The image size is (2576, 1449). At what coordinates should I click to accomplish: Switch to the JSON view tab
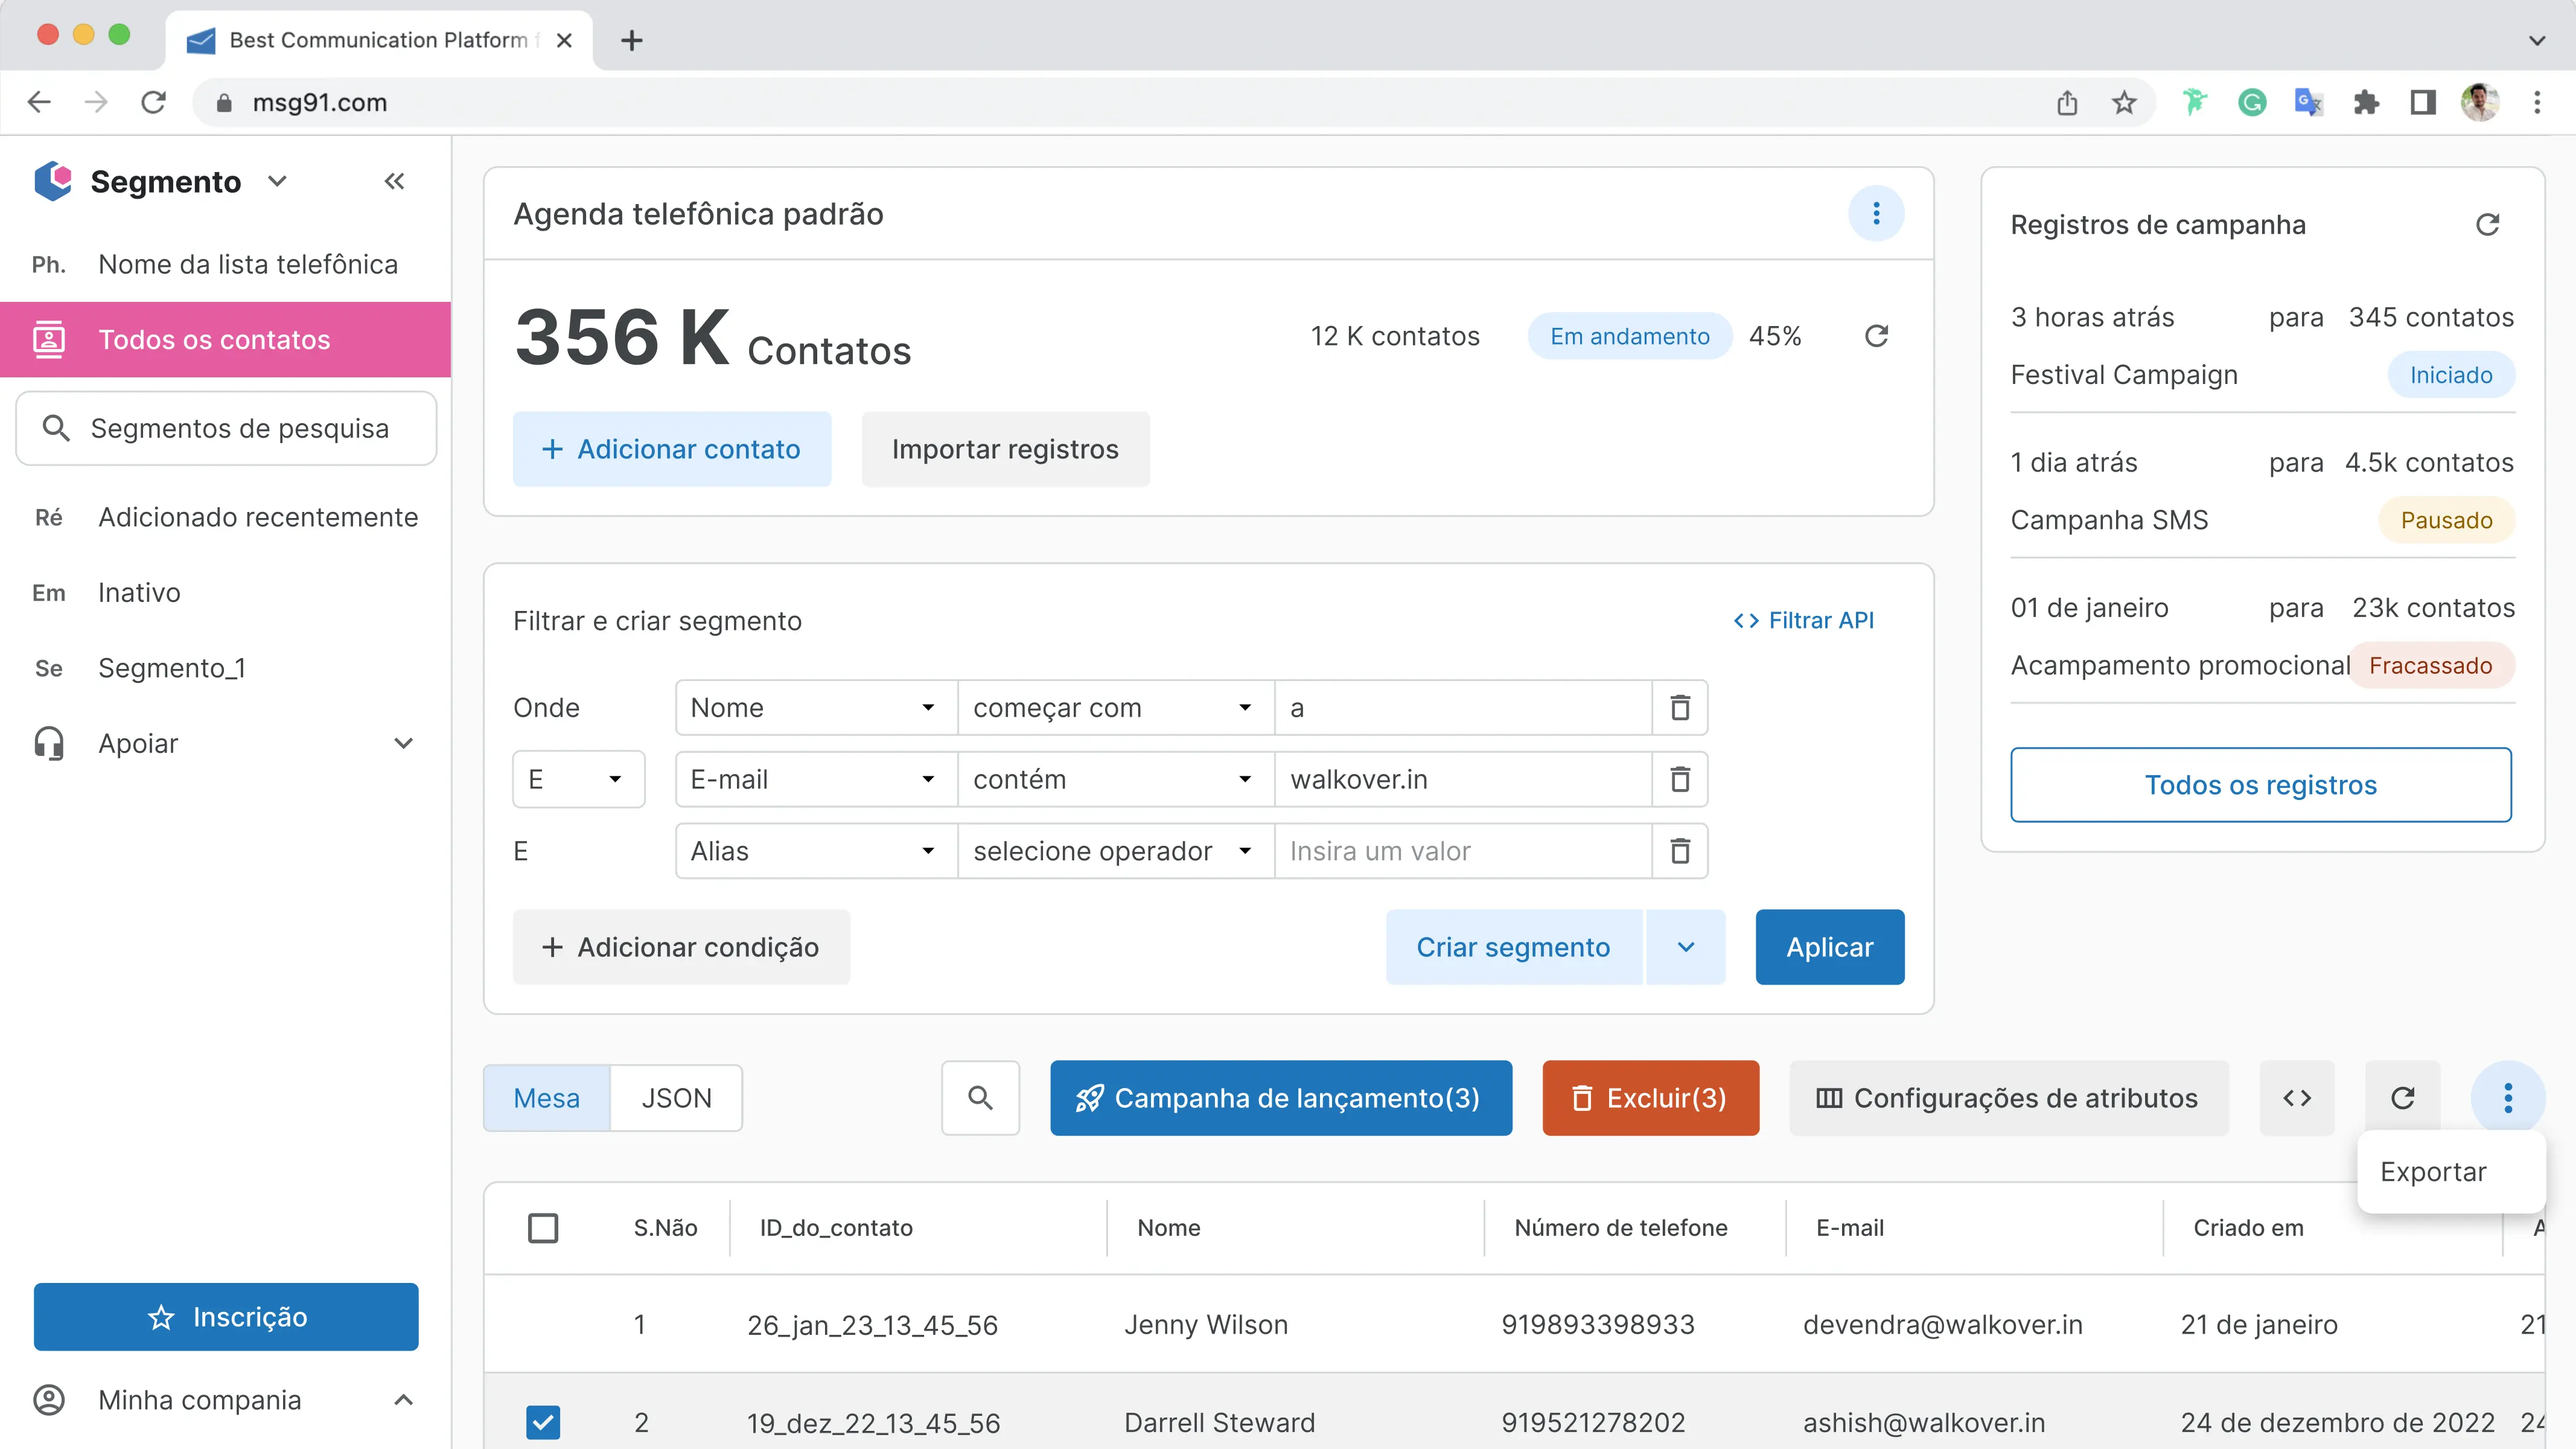(676, 1097)
